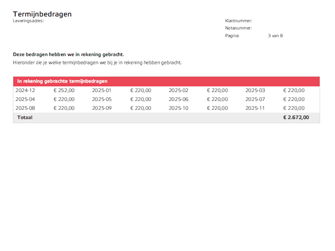335x251 pixels.
Task: Select the 2025-06 period cell
Action: (x=178, y=99)
